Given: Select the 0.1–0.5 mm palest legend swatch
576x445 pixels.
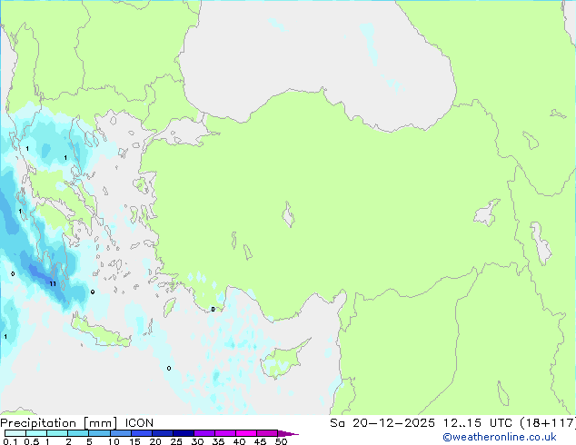Looking at the screenshot, I should pyautogui.click(x=15, y=433).
